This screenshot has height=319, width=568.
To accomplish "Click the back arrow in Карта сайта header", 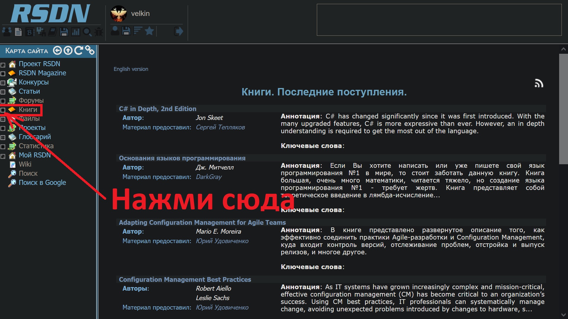I will 57,51.
